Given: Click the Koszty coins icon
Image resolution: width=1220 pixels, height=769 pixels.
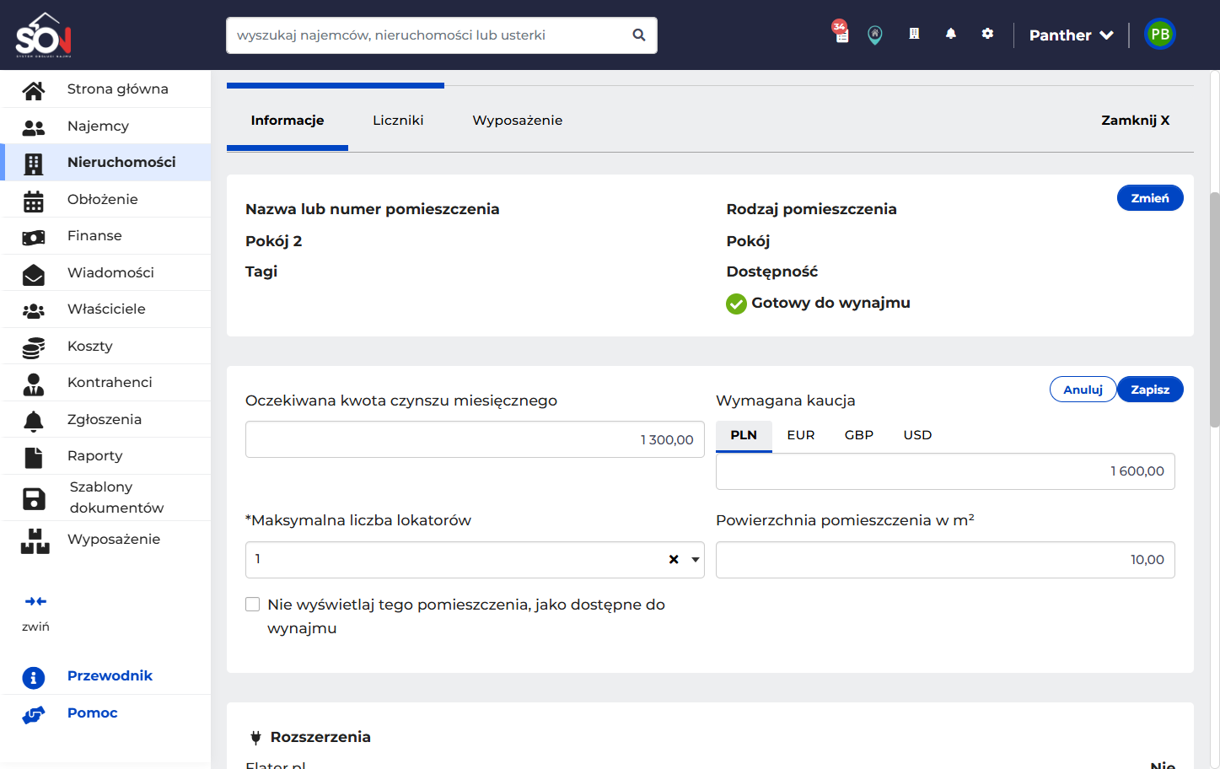Looking at the screenshot, I should click(34, 347).
